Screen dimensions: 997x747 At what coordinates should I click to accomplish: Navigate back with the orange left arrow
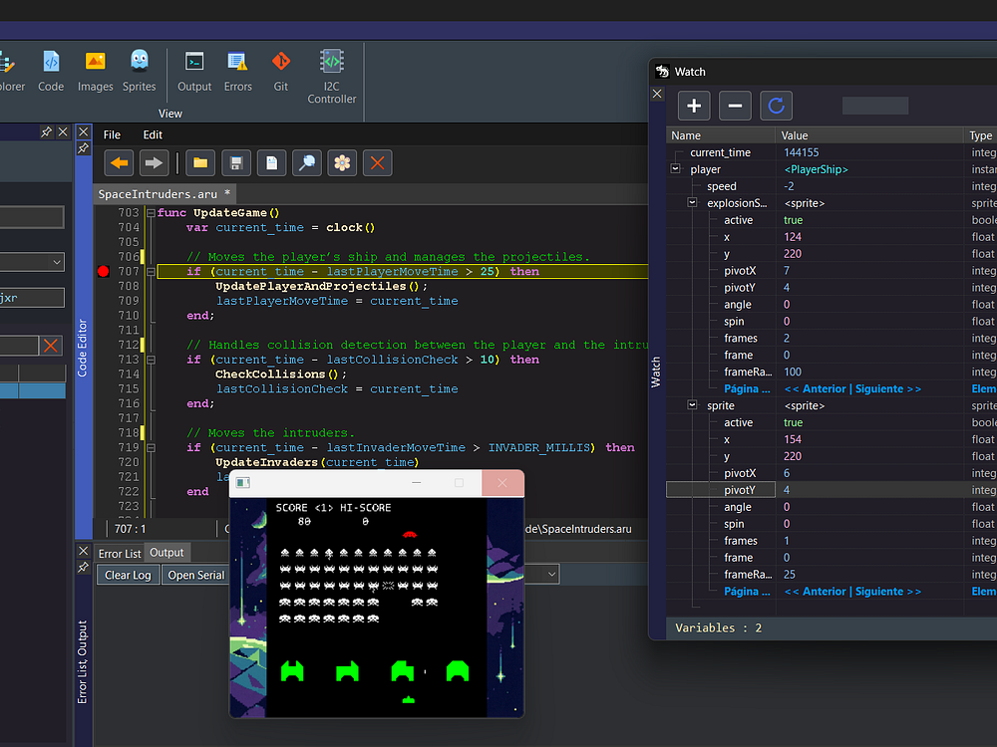[x=120, y=162]
